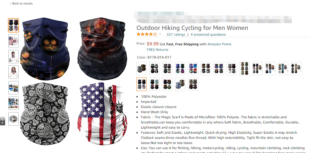Select the last swatch in second row

(x=193, y=84)
